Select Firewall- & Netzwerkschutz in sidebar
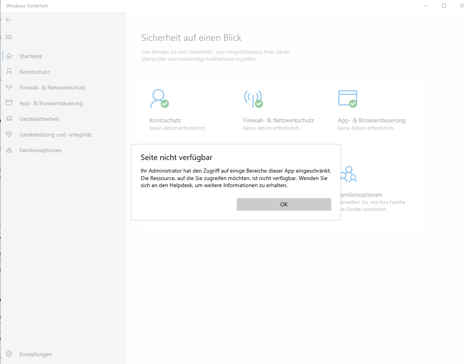470x364 pixels. 53,87
